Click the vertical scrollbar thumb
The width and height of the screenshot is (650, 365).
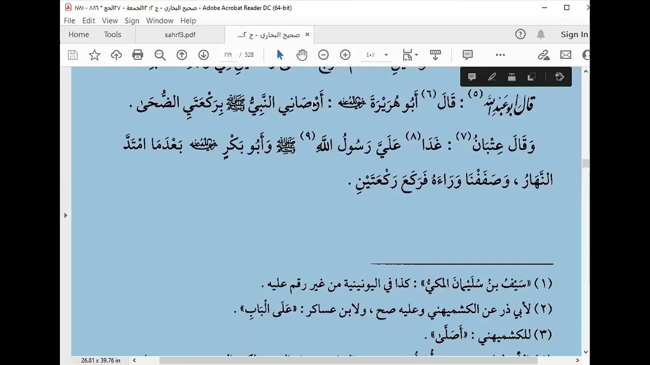point(586,163)
